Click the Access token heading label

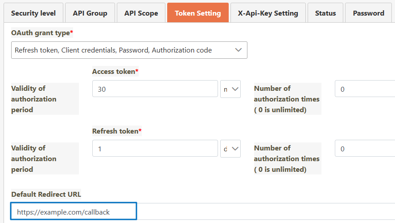click(114, 71)
